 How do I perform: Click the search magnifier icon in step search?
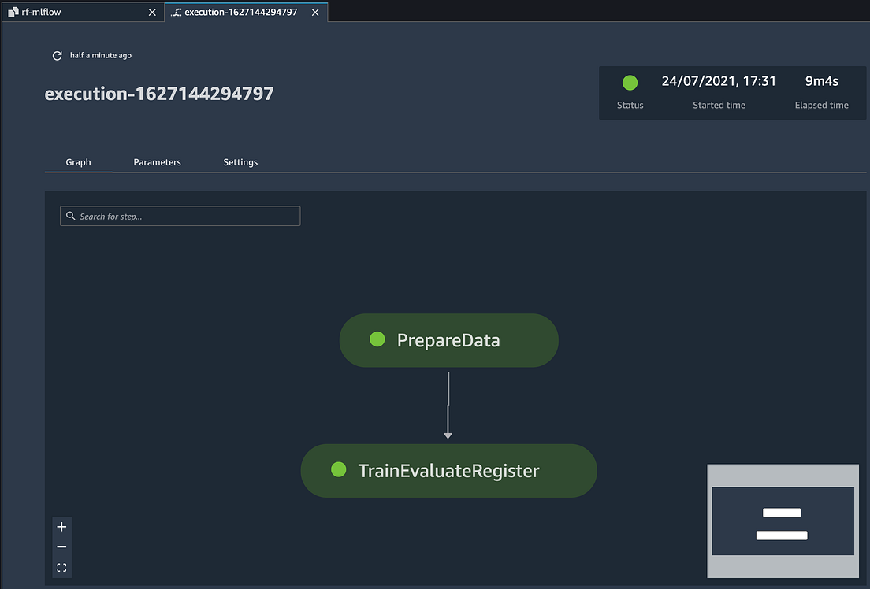point(71,216)
